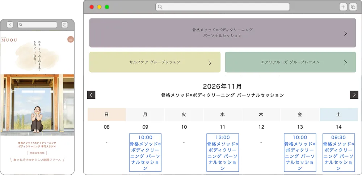Screen dimensions: 362x175
Task: Click the desktop browser duplicate tabs icon
Action: [353, 7]
